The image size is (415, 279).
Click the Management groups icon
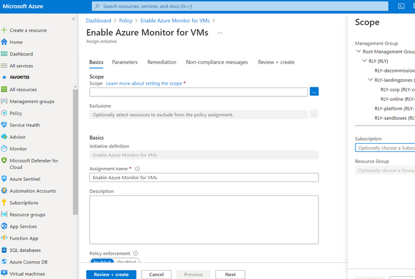4,101
